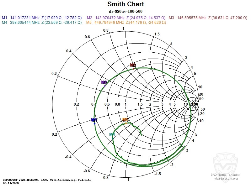Click the outer 0.6 reactance scale label
The width and height of the screenshot is (251, 188).
87,37
